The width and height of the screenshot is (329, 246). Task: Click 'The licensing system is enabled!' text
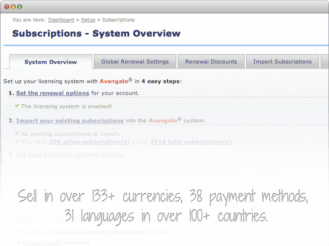pyautogui.click(x=66, y=106)
